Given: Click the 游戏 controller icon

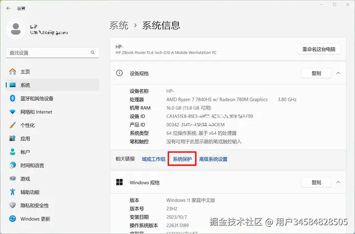Looking at the screenshot, I should tap(12, 178).
